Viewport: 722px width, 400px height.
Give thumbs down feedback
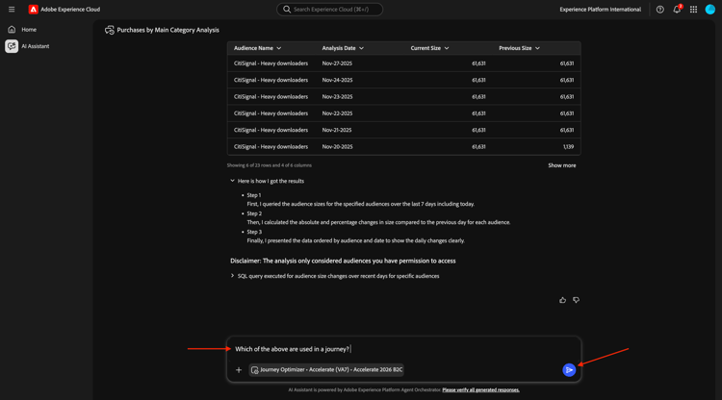tap(576, 300)
